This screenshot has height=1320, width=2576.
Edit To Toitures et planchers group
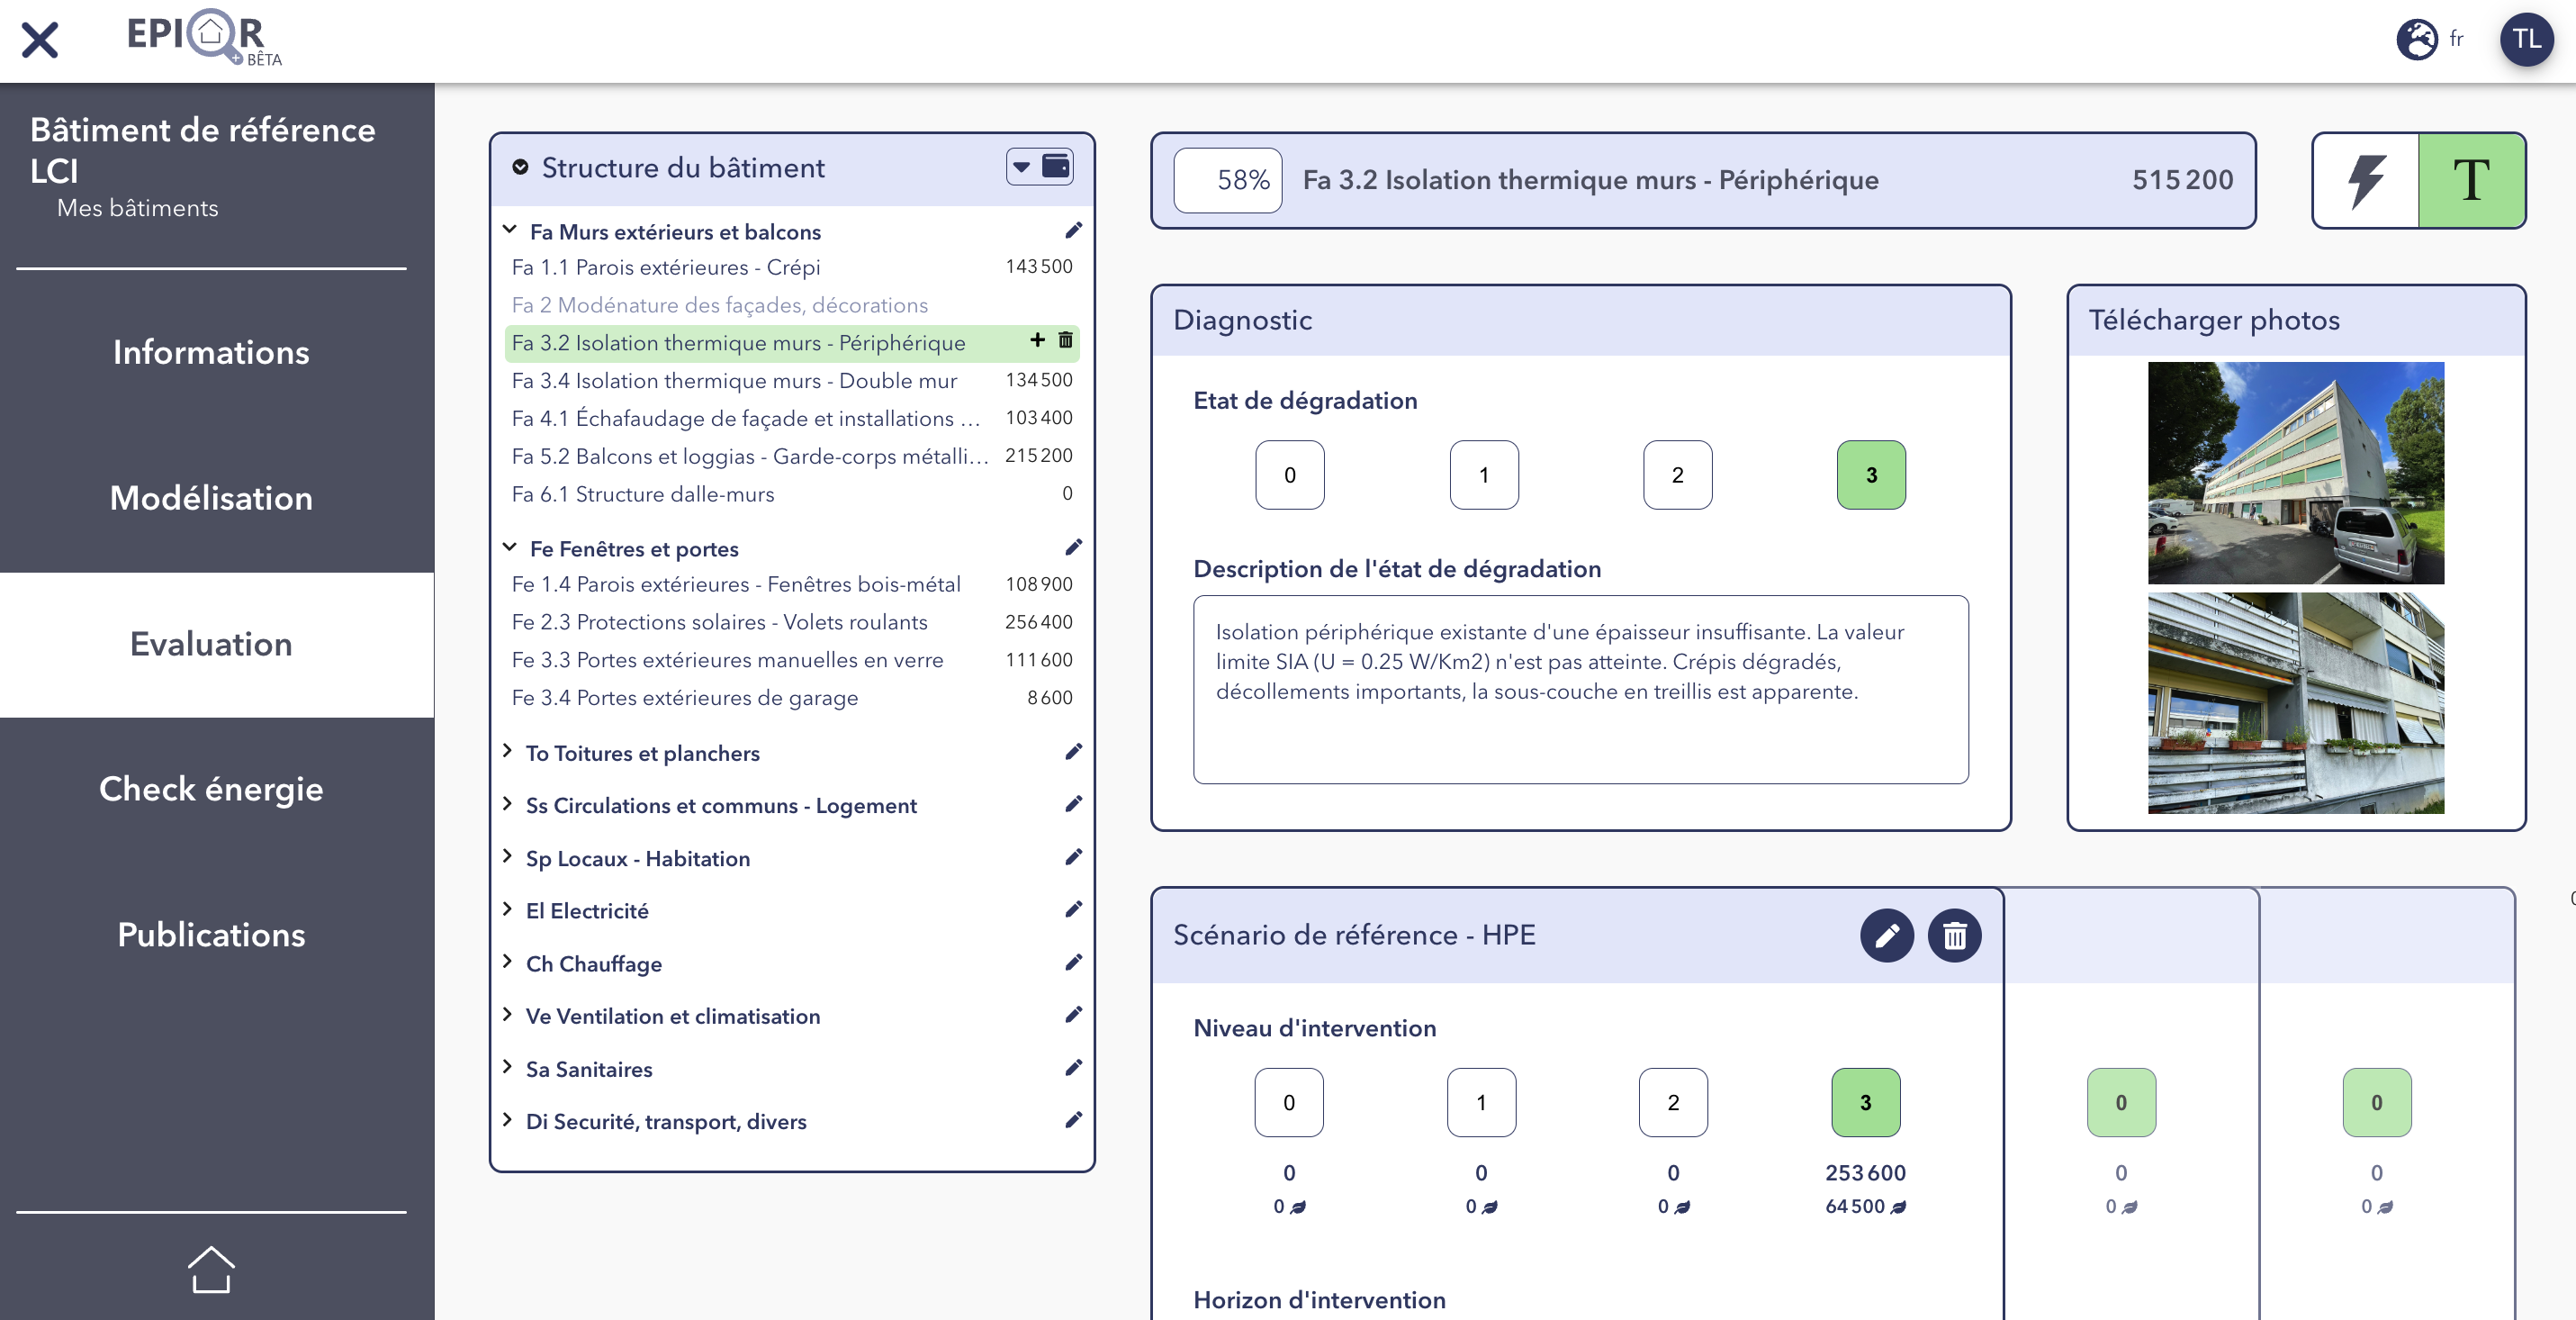point(1073,752)
